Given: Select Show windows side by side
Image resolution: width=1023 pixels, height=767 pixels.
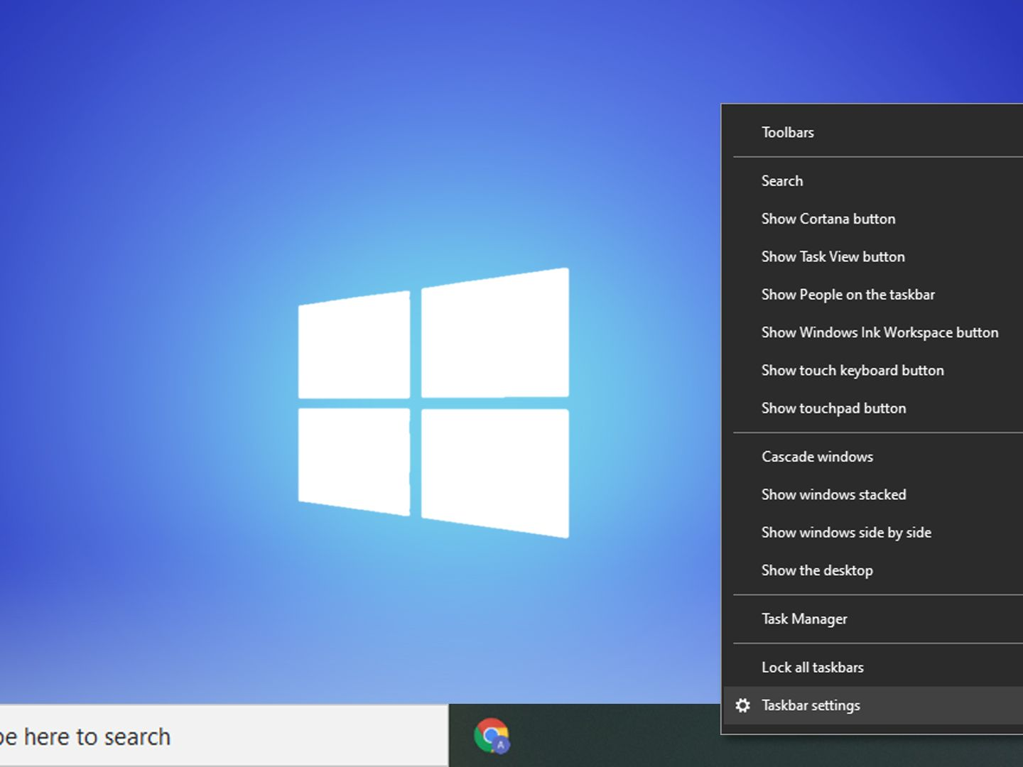Looking at the screenshot, I should [872, 533].
